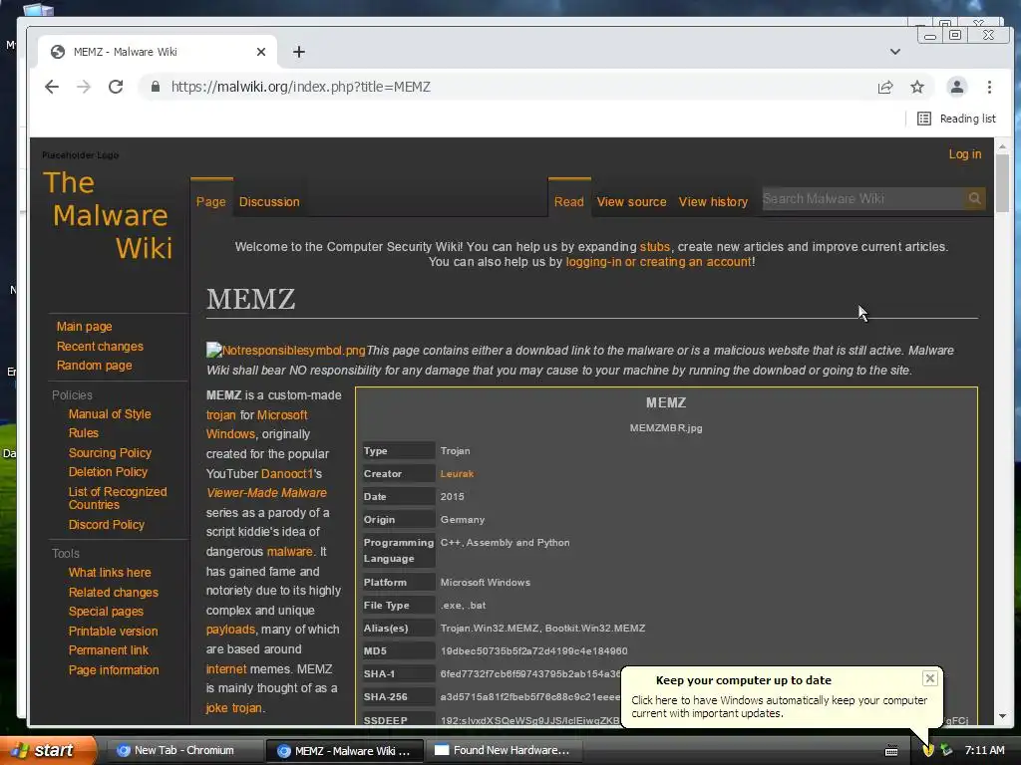The width and height of the screenshot is (1021, 765).
Task: Open the share page icon in address bar
Action: click(885, 88)
